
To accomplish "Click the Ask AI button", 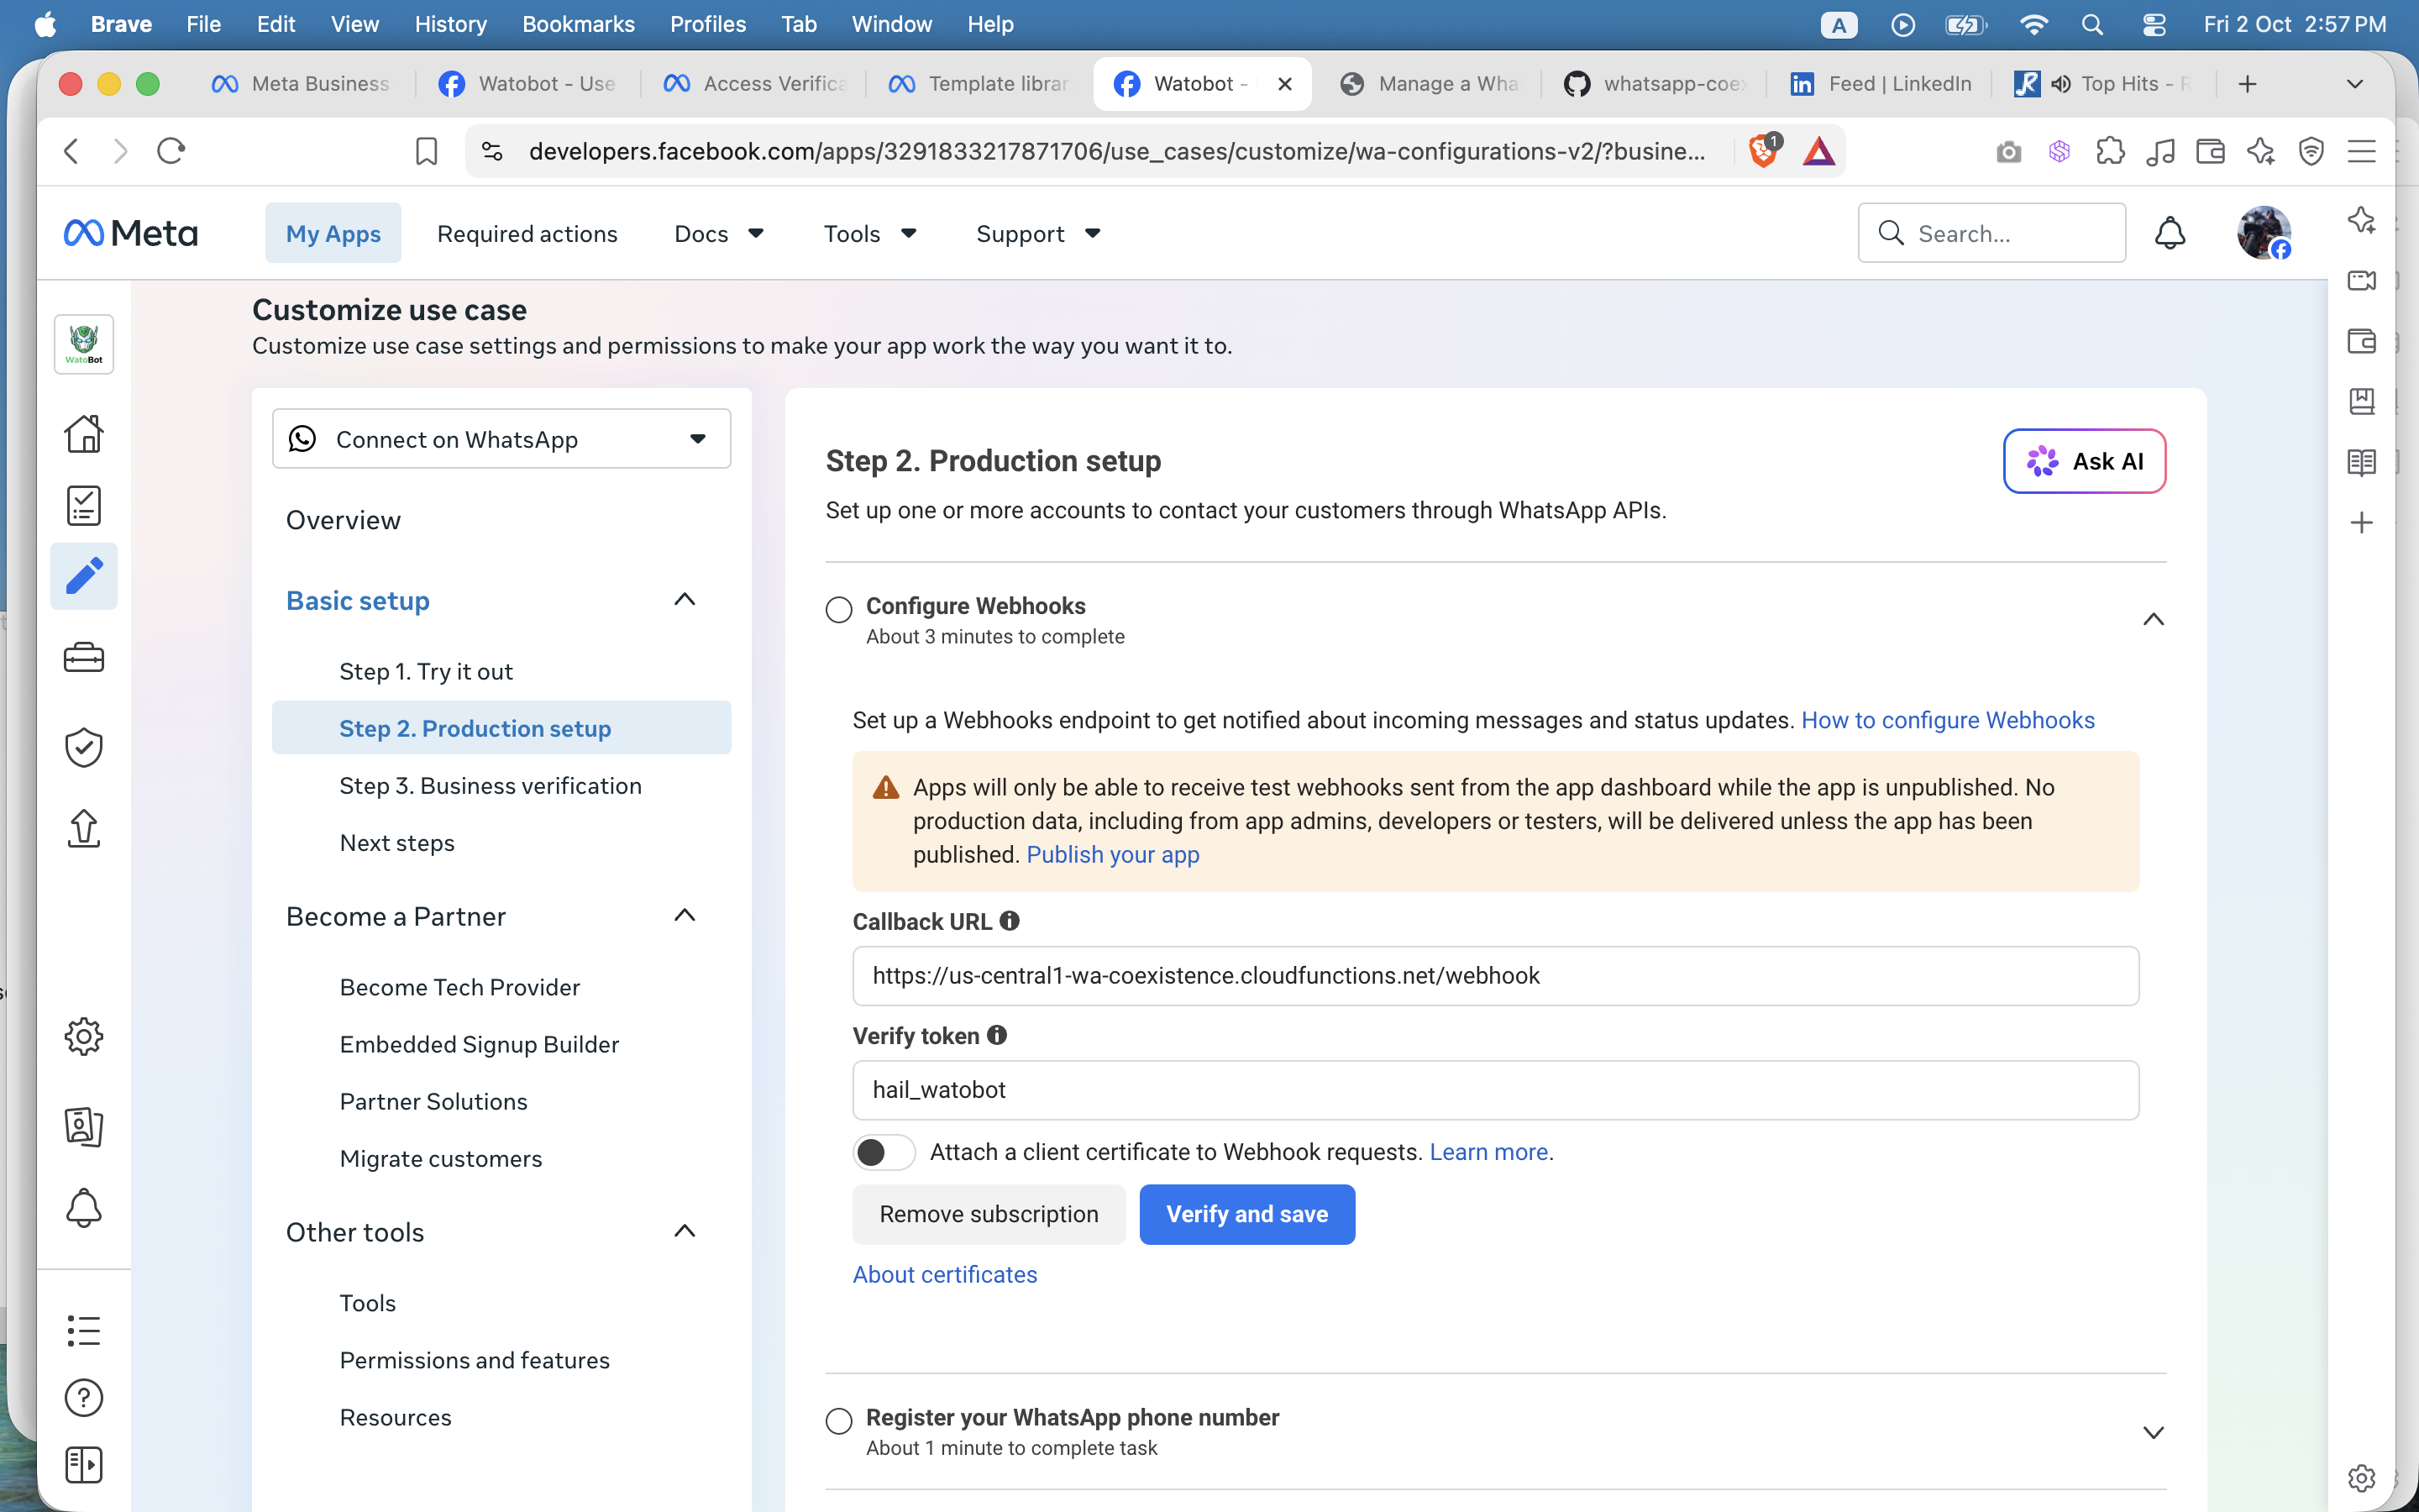I will (x=2084, y=461).
